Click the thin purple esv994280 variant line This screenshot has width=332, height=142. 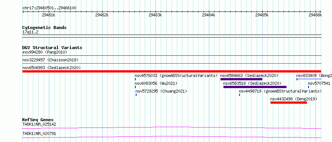click(x=172, y=55)
